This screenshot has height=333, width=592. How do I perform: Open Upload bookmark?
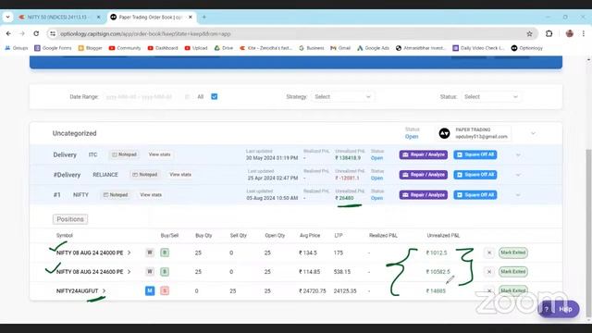pos(196,48)
